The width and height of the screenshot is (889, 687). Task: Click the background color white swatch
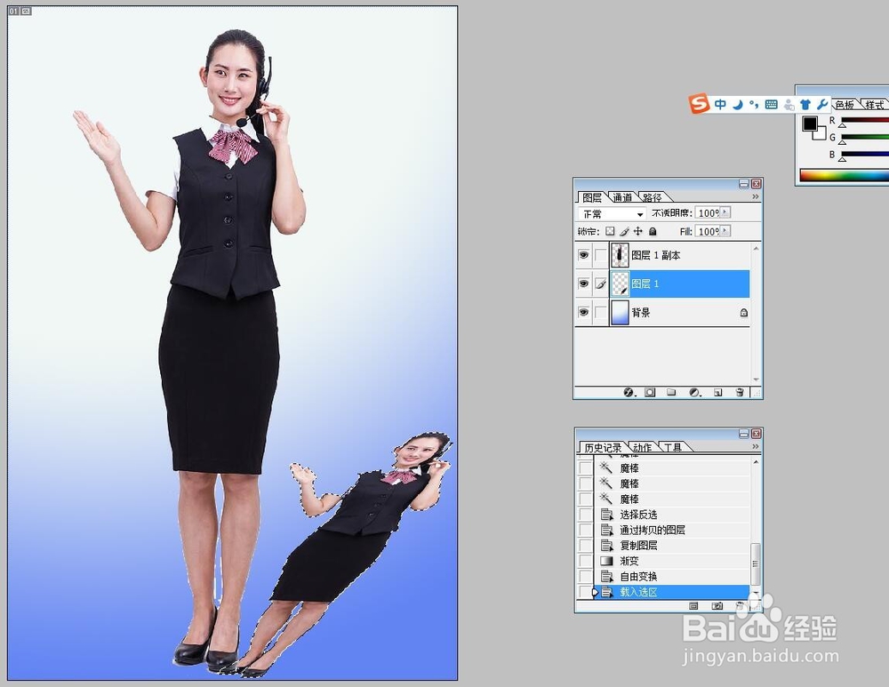(x=821, y=135)
